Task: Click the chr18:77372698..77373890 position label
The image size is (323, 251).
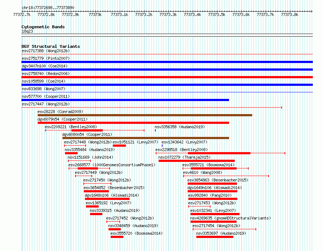Action: coord(48,8)
